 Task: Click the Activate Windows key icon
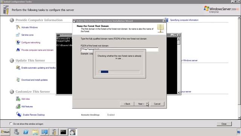[x=18, y=27]
